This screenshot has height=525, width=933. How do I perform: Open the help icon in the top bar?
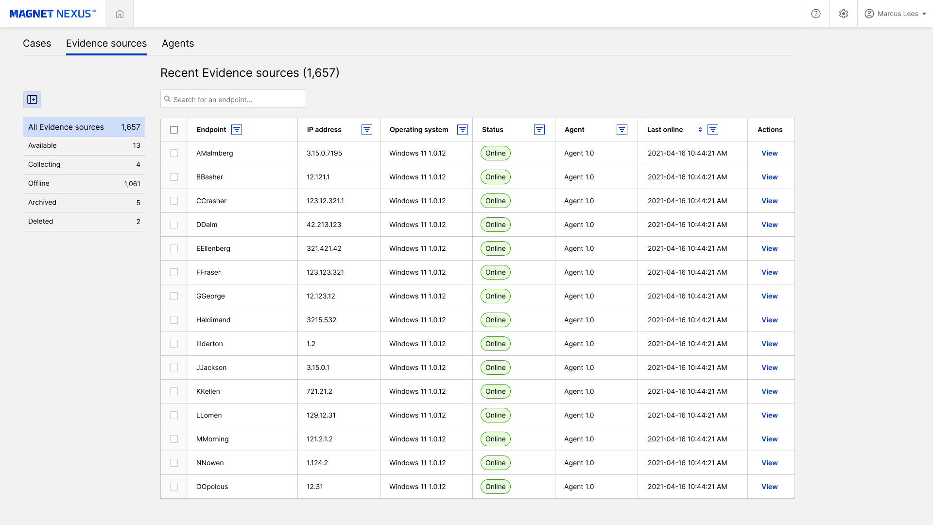pyautogui.click(x=815, y=13)
